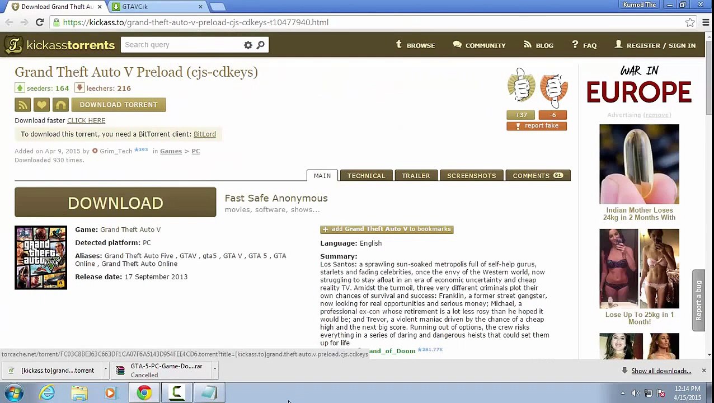Image resolution: width=714 pixels, height=403 pixels.
Task: Open the search settings gear icon
Action: (248, 45)
